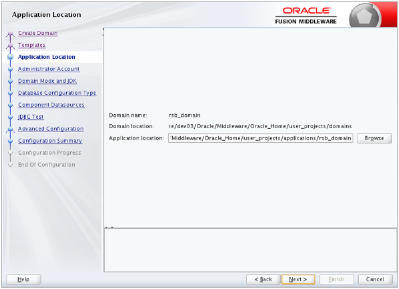Viewport: 399px width, 289px height.
Task: Cancel the configuration wizard
Action: tap(375, 279)
